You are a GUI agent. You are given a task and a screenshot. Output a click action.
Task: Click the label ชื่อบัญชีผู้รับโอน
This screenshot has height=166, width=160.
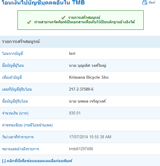(15, 101)
